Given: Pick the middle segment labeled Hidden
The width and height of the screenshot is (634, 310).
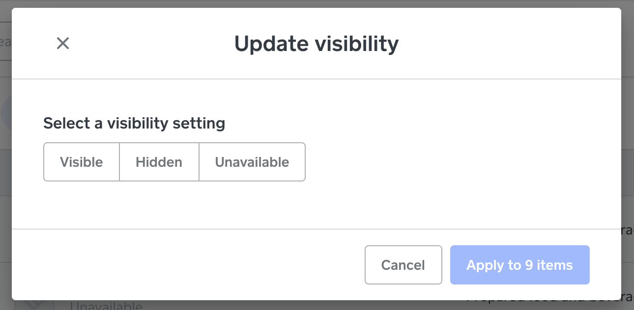Looking at the screenshot, I should [159, 162].
